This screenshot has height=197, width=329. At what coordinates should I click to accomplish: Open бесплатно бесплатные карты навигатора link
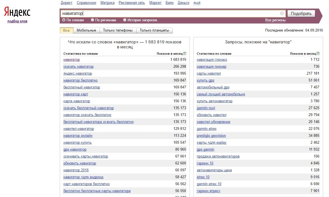coord(97,191)
